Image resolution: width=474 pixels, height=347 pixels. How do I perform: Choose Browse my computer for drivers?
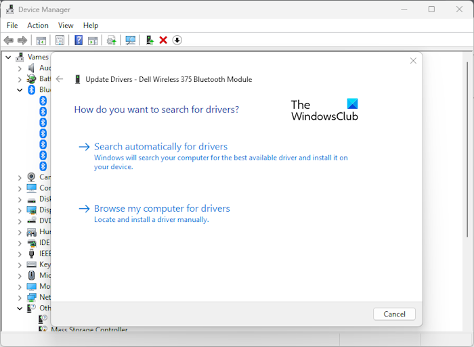tap(154, 214)
